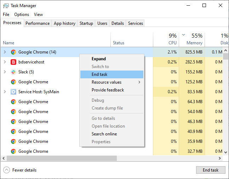229x179 pixels.
Task: Expand the Service Host: SysMain group
Action: [x=5, y=92]
